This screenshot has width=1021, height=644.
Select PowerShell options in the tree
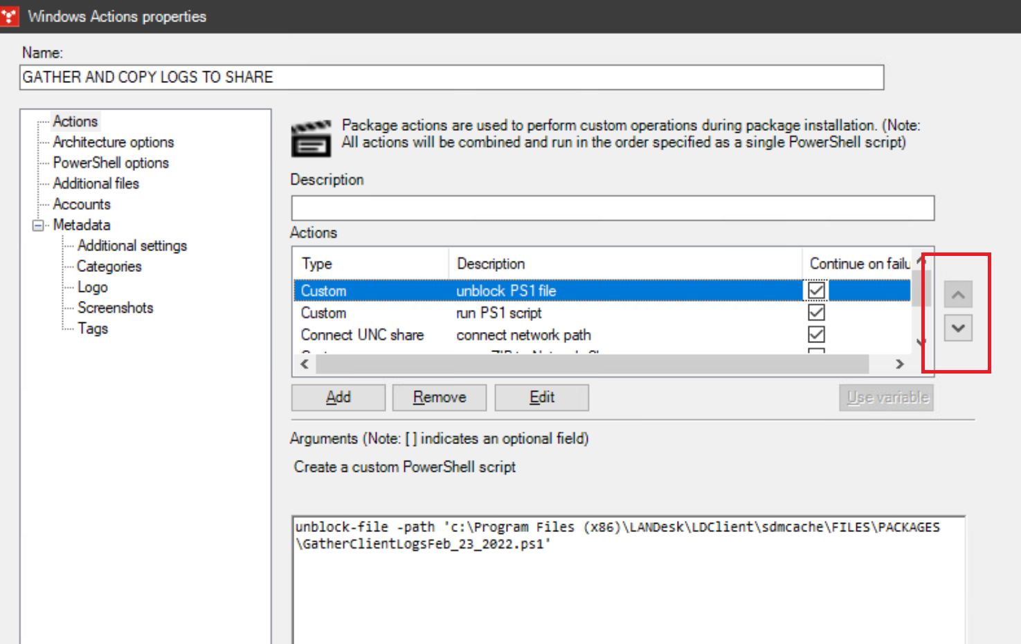pos(111,163)
